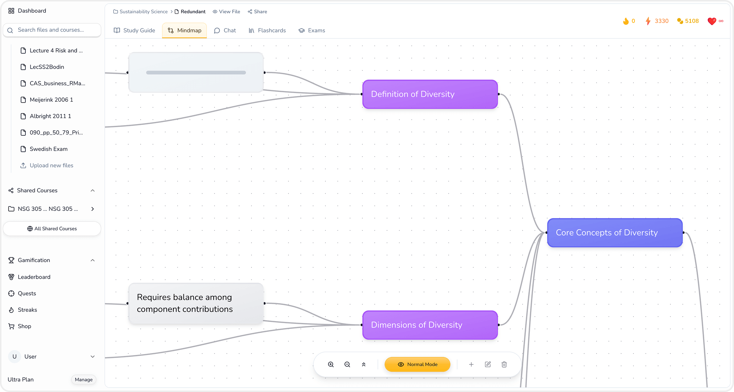This screenshot has height=392, width=734.
Task: Toggle the Normal Mode view button
Action: pos(417,364)
